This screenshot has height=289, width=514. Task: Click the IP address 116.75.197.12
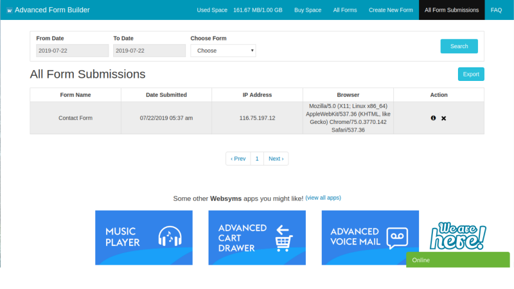(258, 118)
